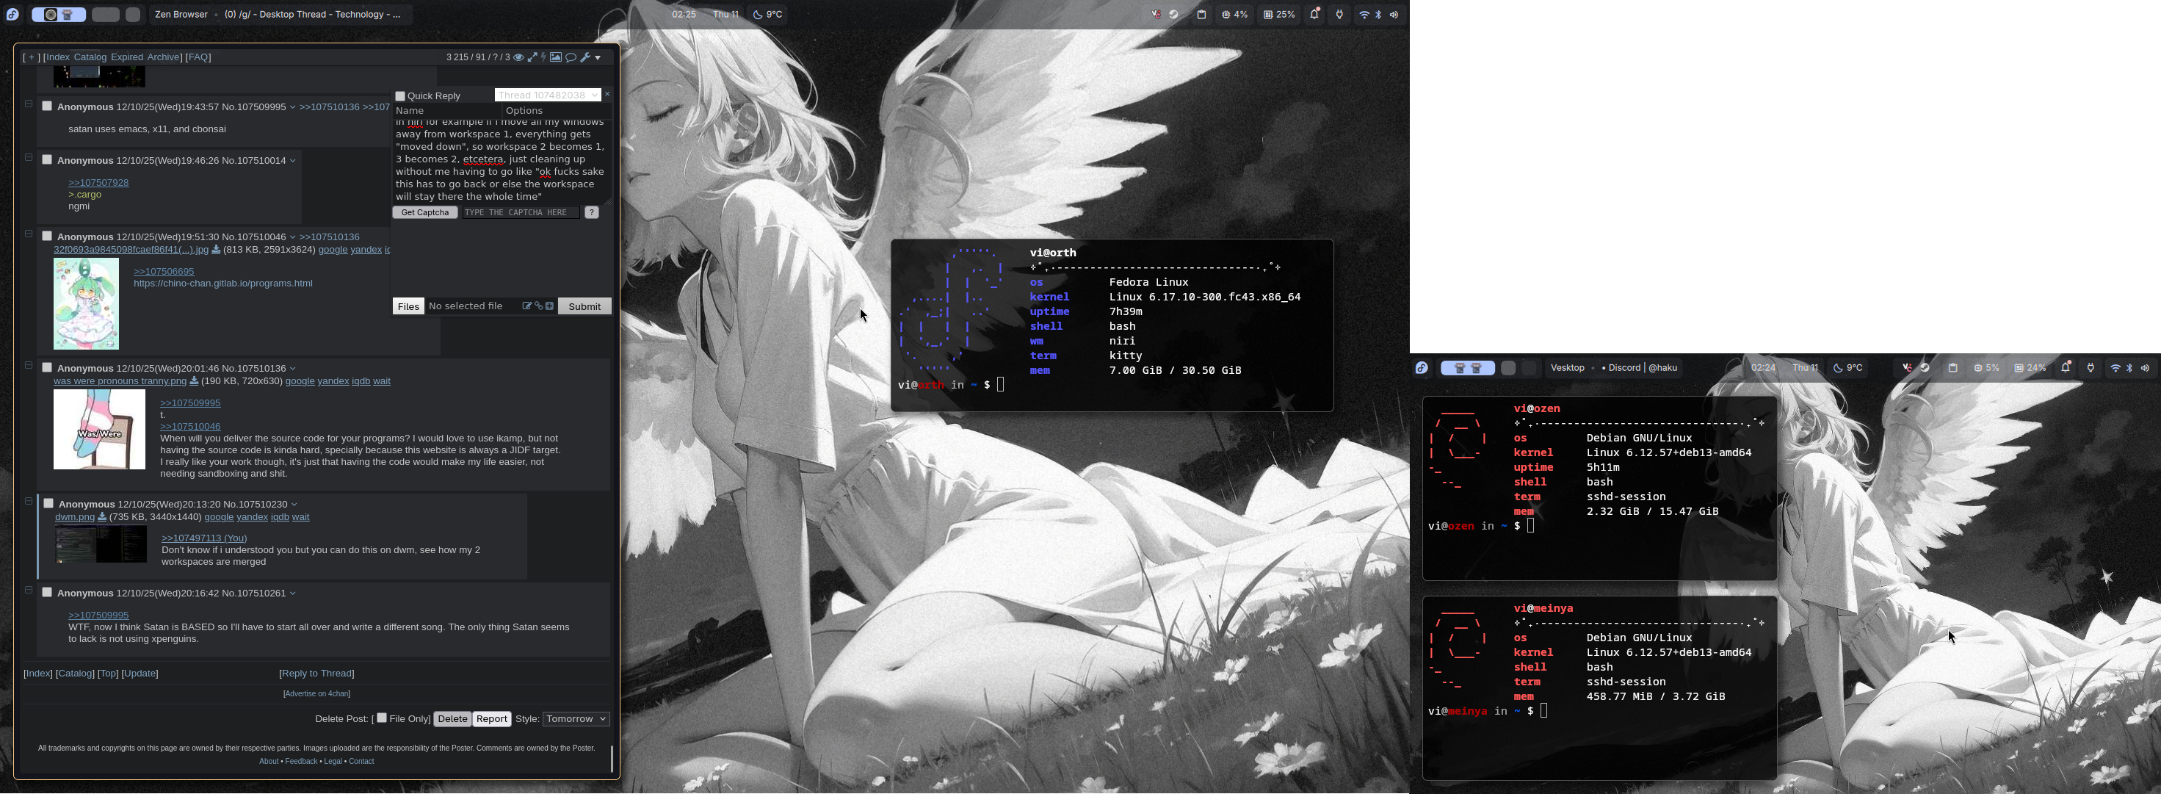This screenshot has height=794, width=2161.
Task: Click the dwm.png screenshot thumbnail
Action: tap(101, 545)
